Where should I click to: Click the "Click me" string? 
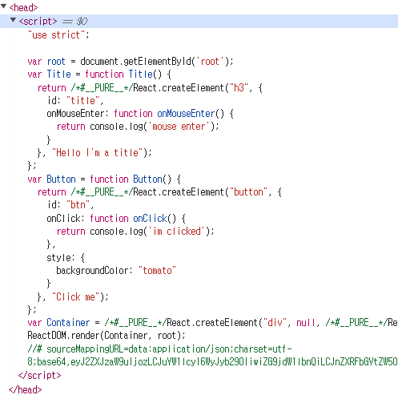click(76, 297)
